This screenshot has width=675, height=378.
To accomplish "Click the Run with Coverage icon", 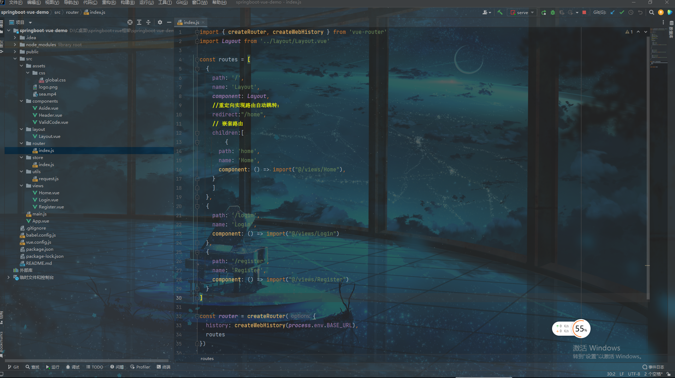I will pyautogui.click(x=562, y=12).
